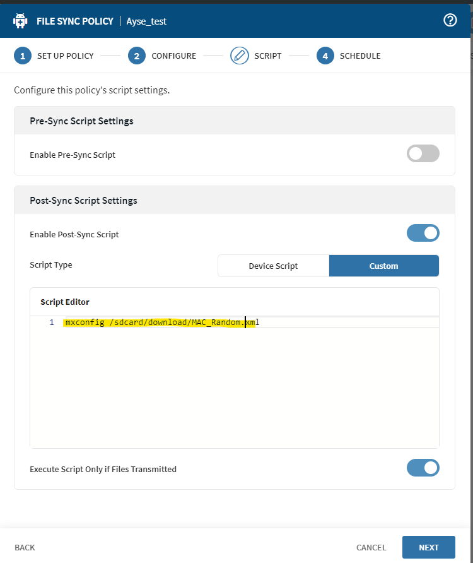Disable the Post-Sync Script toggle
The width and height of the screenshot is (473, 563).
[423, 234]
